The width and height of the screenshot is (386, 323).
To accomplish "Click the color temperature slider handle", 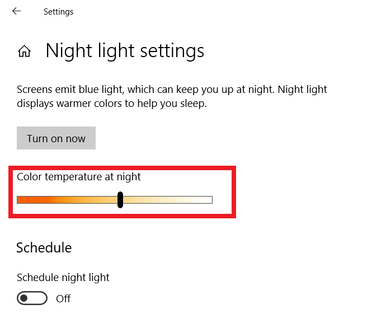I will (120, 200).
